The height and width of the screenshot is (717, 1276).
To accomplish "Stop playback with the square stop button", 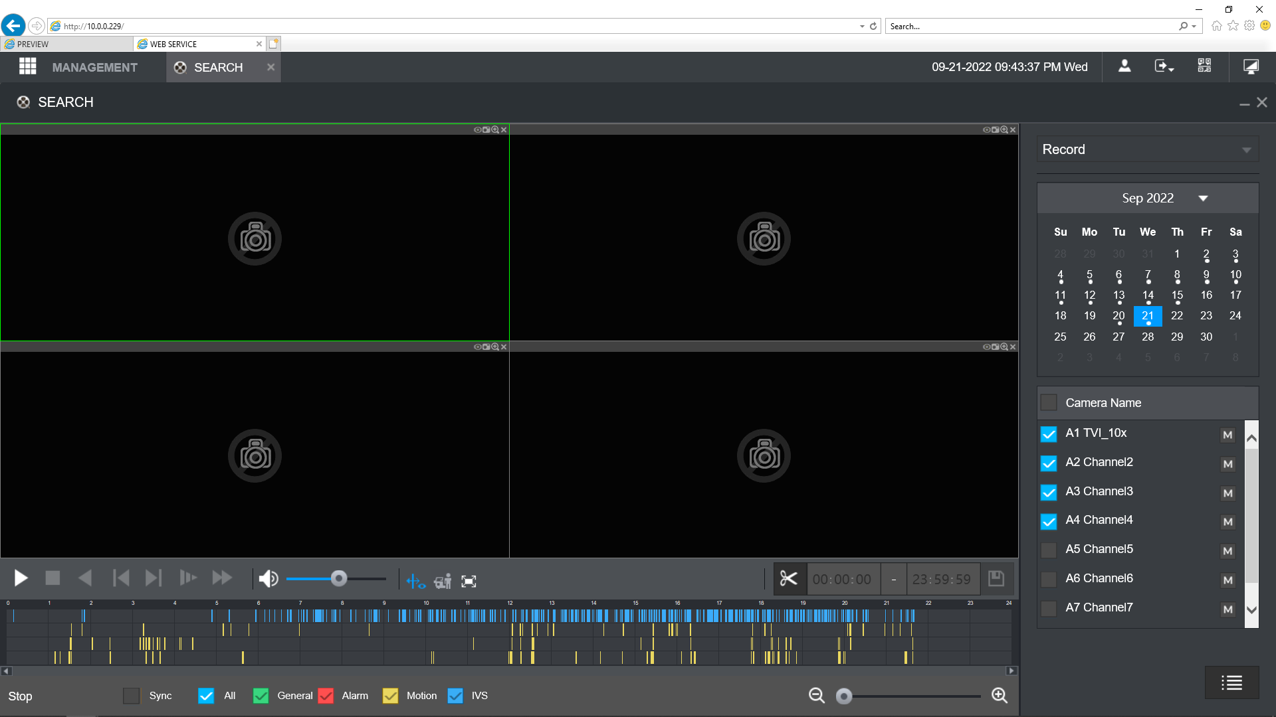I will [x=53, y=579].
